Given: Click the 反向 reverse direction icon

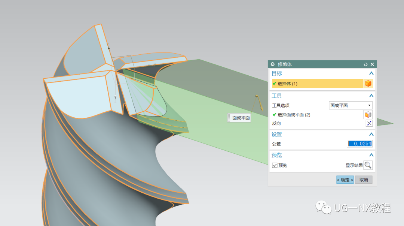Looking at the screenshot, I should point(369,123).
